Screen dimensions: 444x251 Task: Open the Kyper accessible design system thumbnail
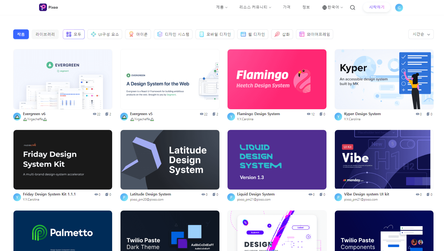[384, 79]
